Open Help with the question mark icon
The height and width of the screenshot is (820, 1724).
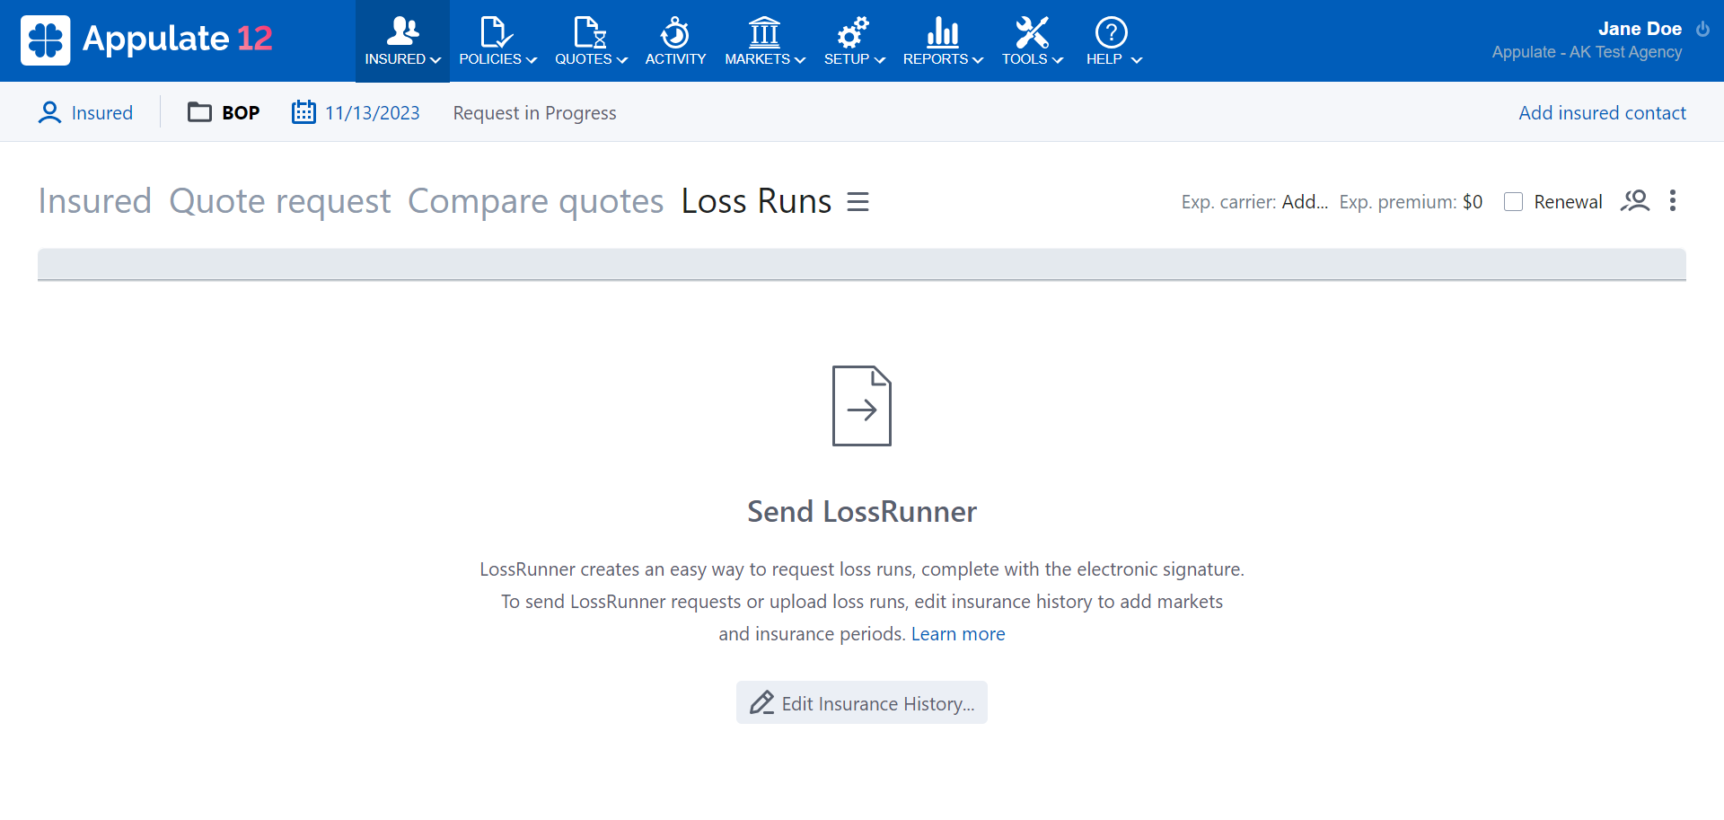coord(1111,32)
